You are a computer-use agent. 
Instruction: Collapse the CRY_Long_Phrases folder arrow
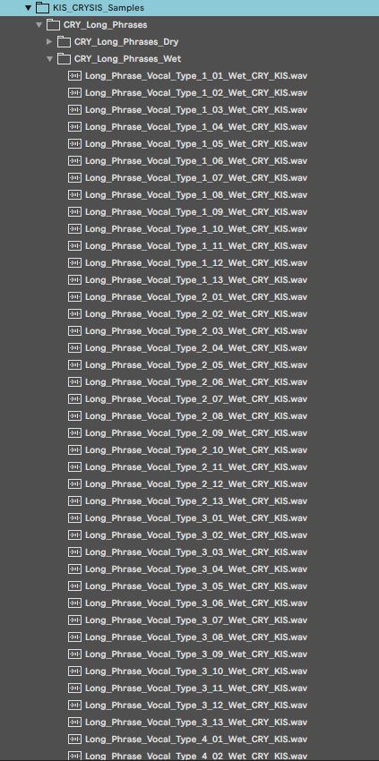[39, 25]
